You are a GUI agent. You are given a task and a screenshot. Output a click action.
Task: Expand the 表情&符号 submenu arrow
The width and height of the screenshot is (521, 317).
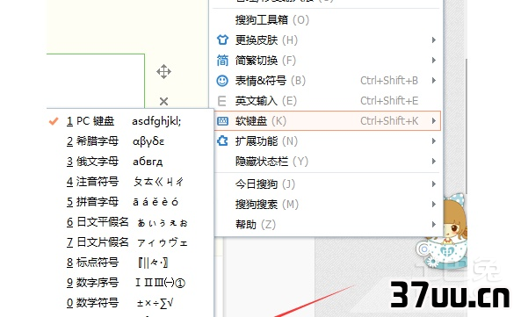pos(434,80)
